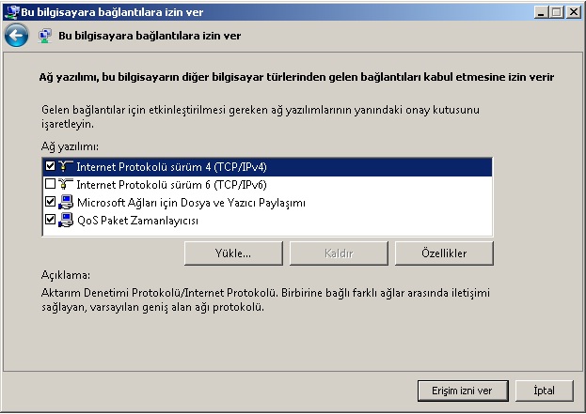This screenshot has width=586, height=414.
Task: Click the network connection icon beside the header
Action: [x=45, y=36]
